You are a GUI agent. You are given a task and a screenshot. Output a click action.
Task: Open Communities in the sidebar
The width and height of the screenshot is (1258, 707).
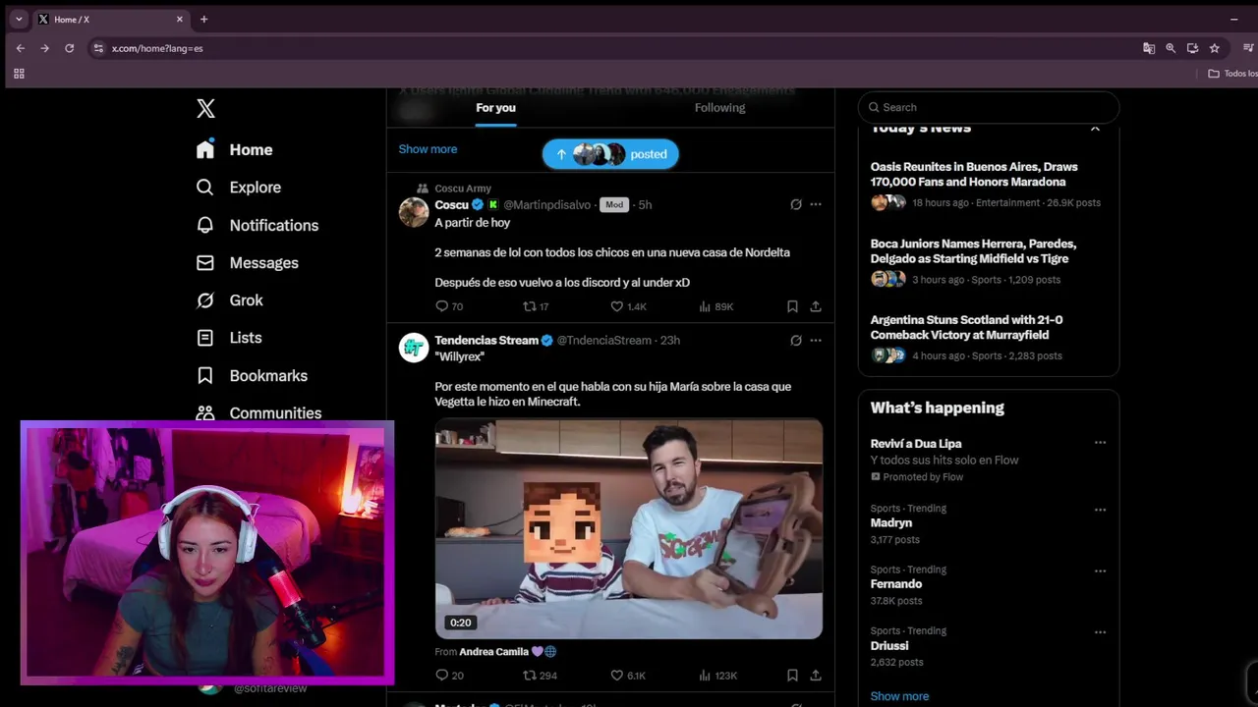tap(258, 412)
